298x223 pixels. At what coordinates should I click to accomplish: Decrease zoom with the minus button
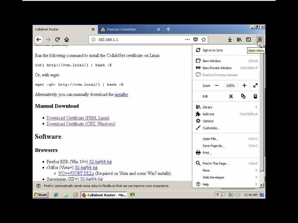point(217,86)
